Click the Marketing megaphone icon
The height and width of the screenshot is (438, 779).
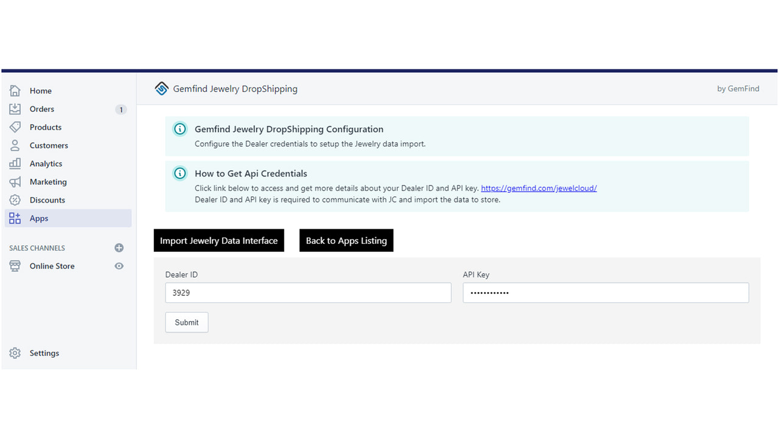tap(15, 182)
